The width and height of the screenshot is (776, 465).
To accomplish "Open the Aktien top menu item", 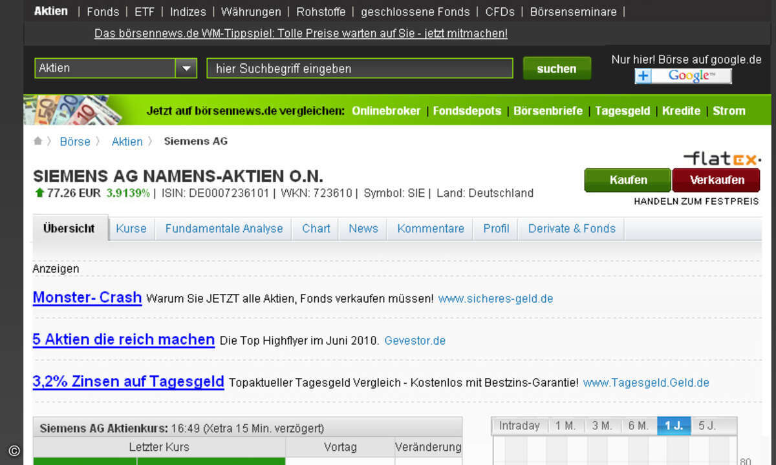I will (x=51, y=11).
